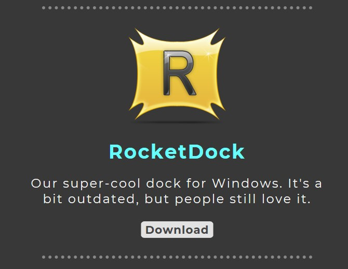
Task: Click the sparkle on the logo's upper right
Action: coord(208,54)
